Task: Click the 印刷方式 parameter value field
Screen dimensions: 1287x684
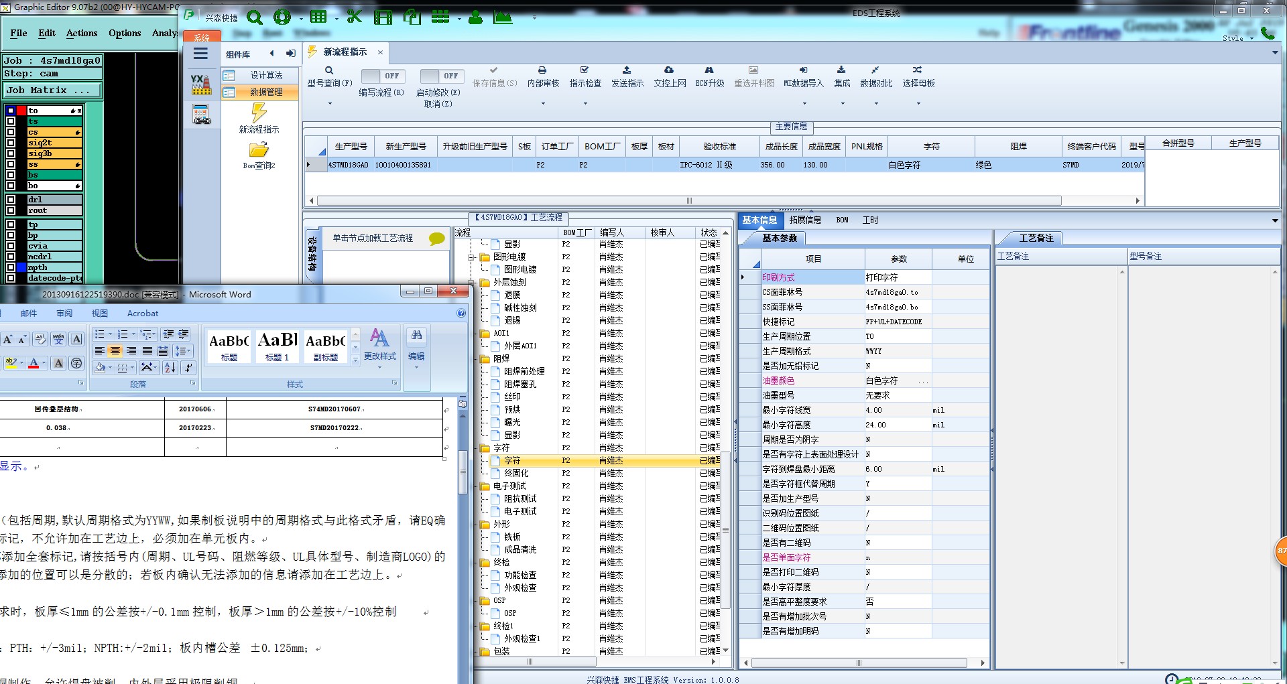Action: (898, 277)
